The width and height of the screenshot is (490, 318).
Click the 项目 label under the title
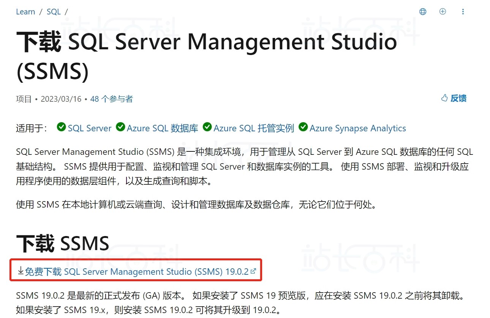pos(24,99)
